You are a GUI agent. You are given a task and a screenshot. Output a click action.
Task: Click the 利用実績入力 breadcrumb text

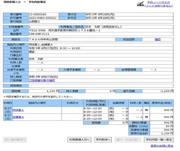tap(12, 2)
